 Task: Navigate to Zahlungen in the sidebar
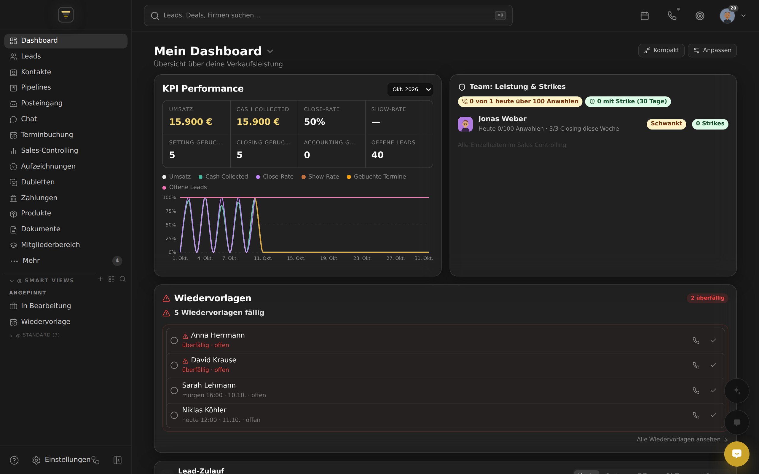pos(66,198)
